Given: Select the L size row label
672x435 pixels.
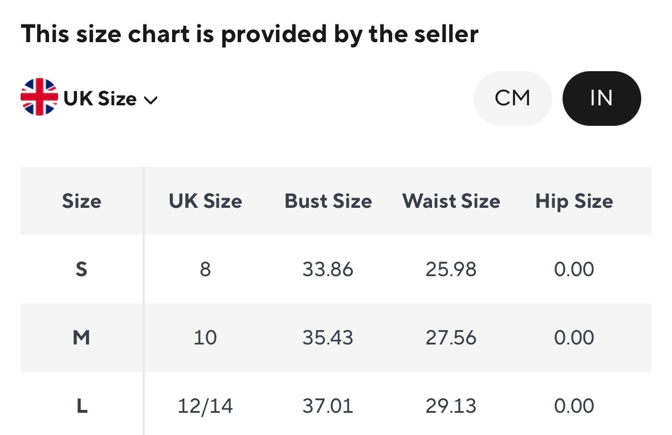Looking at the screenshot, I should point(82,406).
